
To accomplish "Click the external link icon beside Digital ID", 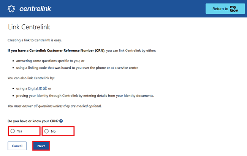I will [45, 88].
